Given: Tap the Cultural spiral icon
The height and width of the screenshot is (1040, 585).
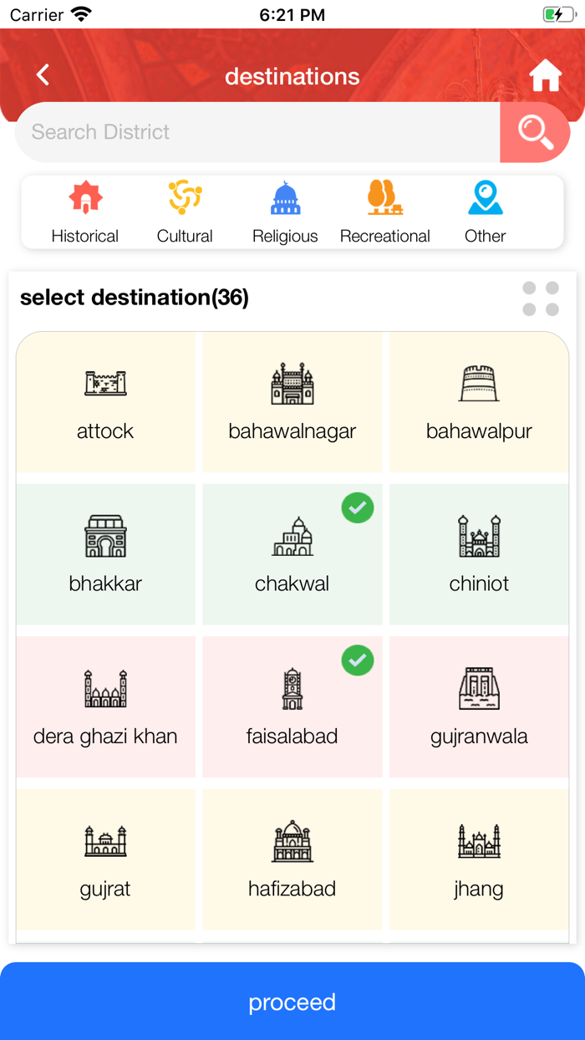Looking at the screenshot, I should click(x=185, y=197).
